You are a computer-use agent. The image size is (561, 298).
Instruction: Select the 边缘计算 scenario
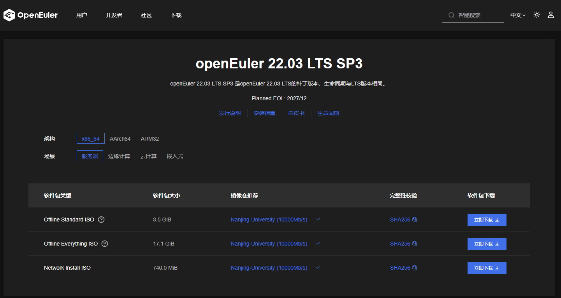pyautogui.click(x=119, y=156)
